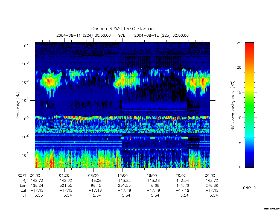Select the local time value '5.53'
The image size is (280, 210).
click(39, 195)
